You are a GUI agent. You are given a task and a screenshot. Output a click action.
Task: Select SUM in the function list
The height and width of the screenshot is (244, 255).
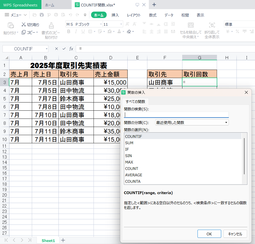pos(183,143)
